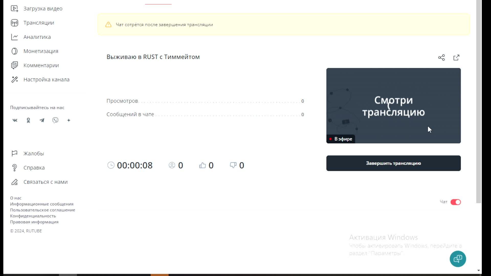Click the Справка question mark icon
Image resolution: width=491 pixels, height=276 pixels.
click(15, 168)
